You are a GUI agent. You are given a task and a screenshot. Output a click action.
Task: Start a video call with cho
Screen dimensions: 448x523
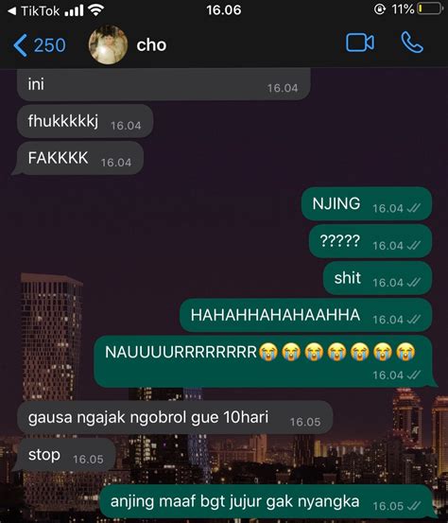(x=360, y=43)
